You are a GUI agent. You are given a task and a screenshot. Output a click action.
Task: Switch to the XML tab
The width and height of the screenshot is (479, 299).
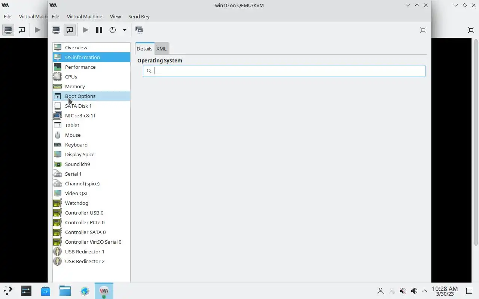161,49
